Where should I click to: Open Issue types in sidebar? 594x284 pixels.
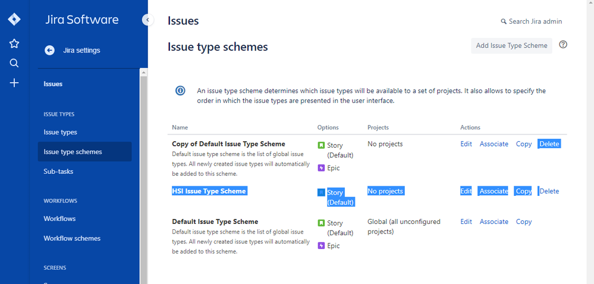[x=60, y=132]
